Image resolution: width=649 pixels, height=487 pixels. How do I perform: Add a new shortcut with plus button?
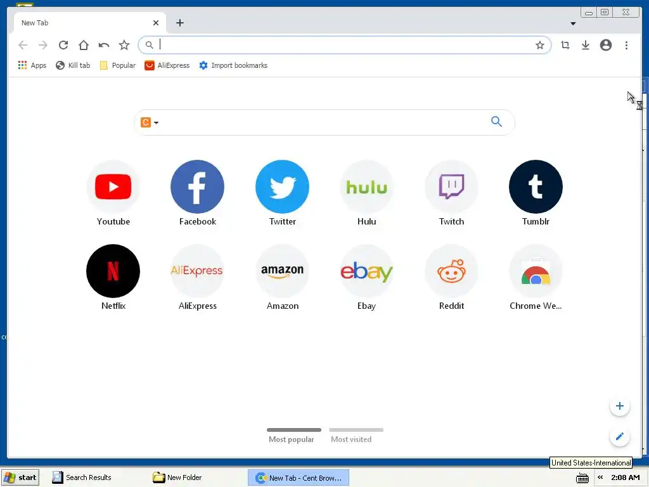click(x=620, y=406)
